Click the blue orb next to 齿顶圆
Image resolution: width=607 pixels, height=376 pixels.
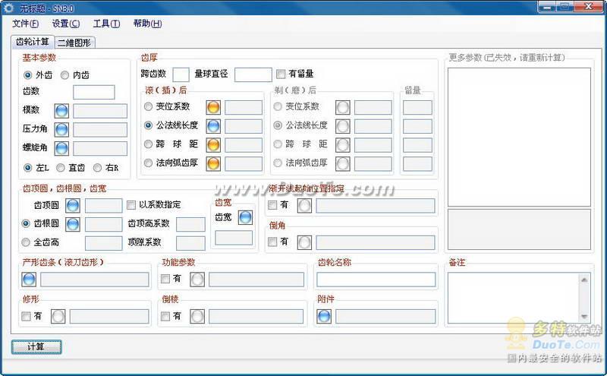coord(73,205)
